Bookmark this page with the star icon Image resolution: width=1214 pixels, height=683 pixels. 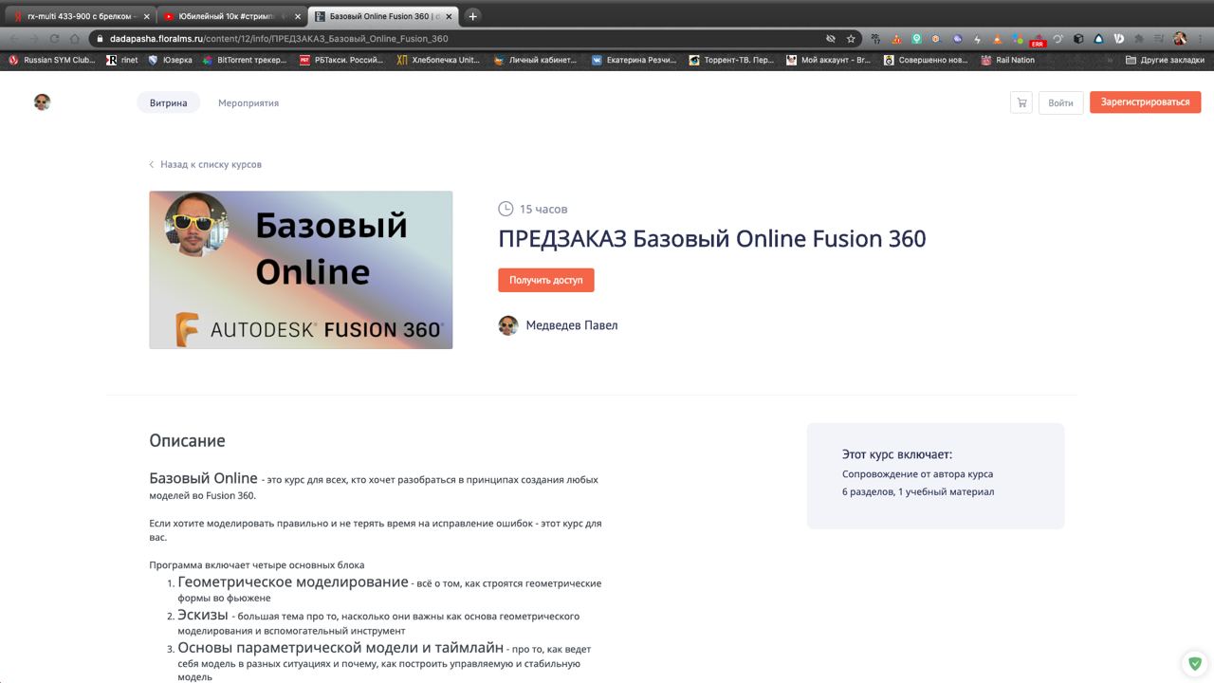pyautogui.click(x=851, y=39)
